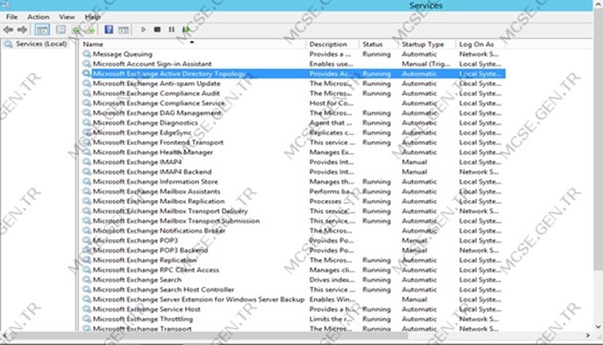Pause the selected service with Pause icon
The height and width of the screenshot is (345, 603).
pos(171,29)
